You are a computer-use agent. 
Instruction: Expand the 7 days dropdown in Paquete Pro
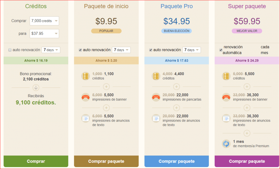pos(191,50)
